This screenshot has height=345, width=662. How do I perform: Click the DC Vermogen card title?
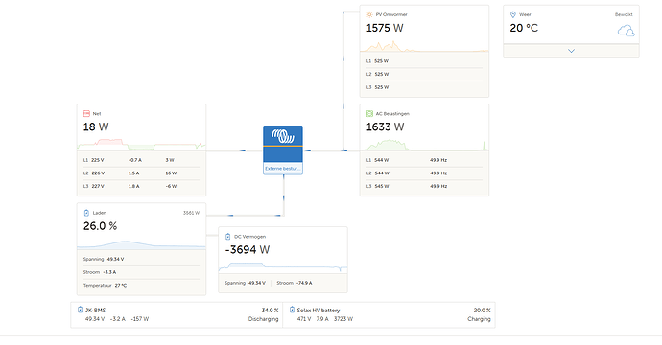click(x=250, y=237)
